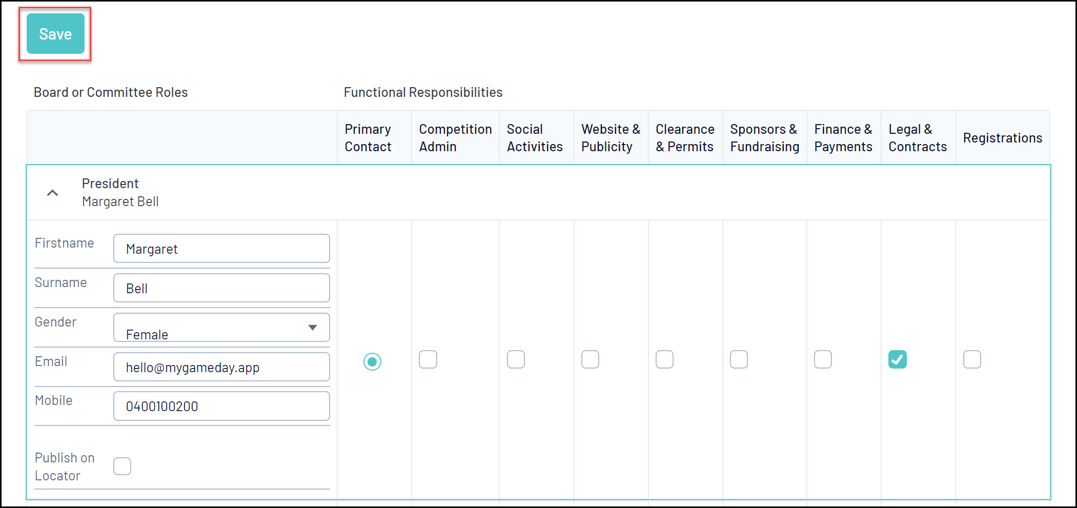Click the Firstname input field
The image size is (1077, 508).
coord(221,249)
